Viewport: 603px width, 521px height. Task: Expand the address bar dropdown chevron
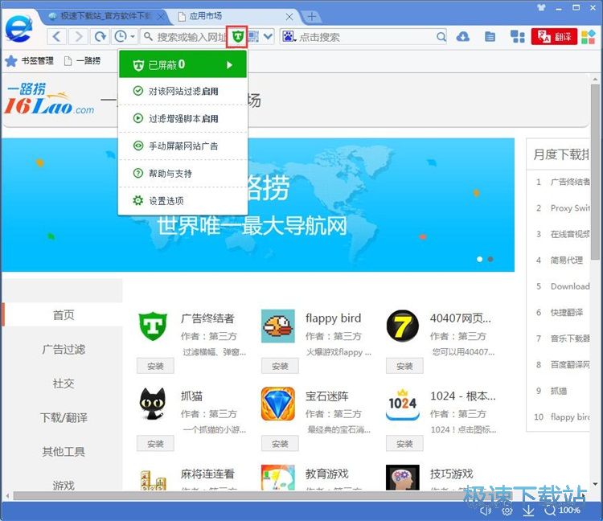pyautogui.click(x=269, y=36)
